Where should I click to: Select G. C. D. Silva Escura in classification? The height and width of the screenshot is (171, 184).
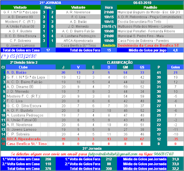click(24, 106)
